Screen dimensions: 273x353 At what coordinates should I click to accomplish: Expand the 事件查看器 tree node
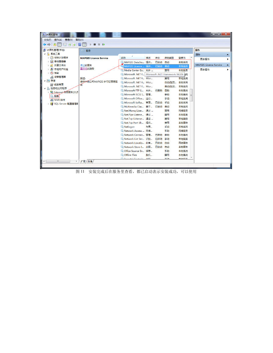coord(48,62)
